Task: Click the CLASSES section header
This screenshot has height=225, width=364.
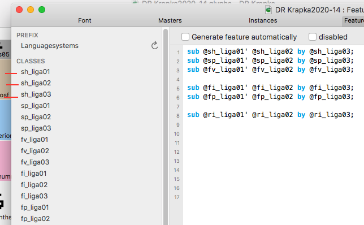Action: pyautogui.click(x=31, y=61)
